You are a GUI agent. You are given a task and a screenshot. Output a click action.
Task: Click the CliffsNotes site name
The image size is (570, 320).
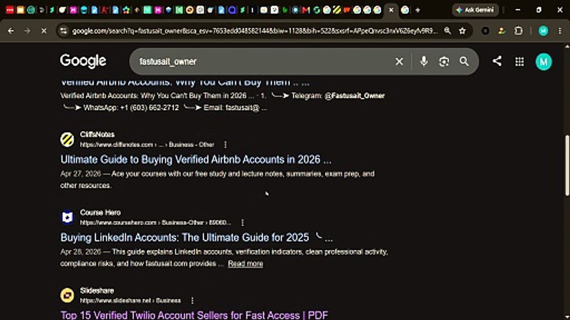point(97,134)
